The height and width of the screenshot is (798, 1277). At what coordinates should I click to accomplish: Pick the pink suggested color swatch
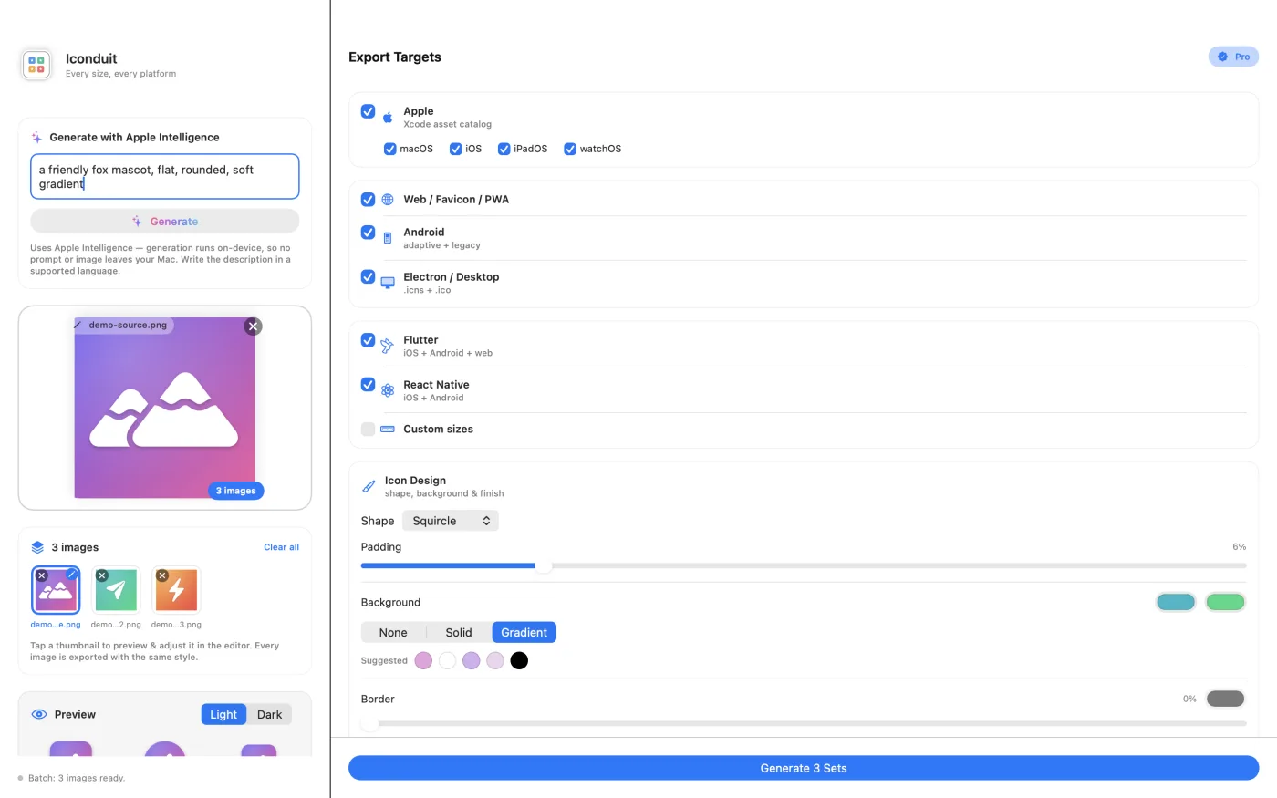pyautogui.click(x=423, y=660)
